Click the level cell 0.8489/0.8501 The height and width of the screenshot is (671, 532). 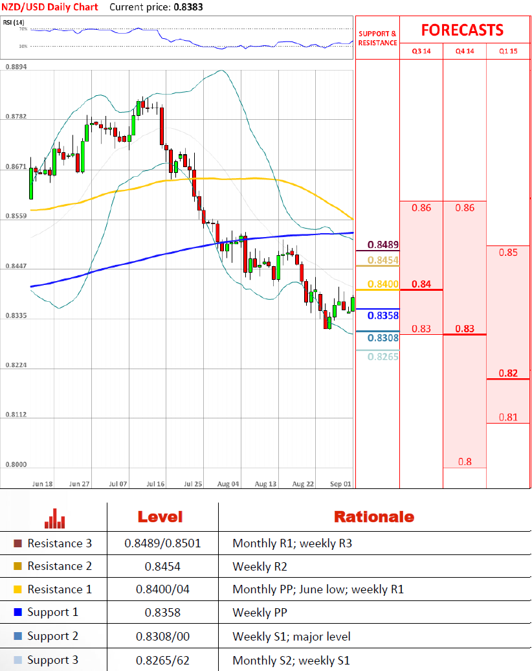click(162, 543)
